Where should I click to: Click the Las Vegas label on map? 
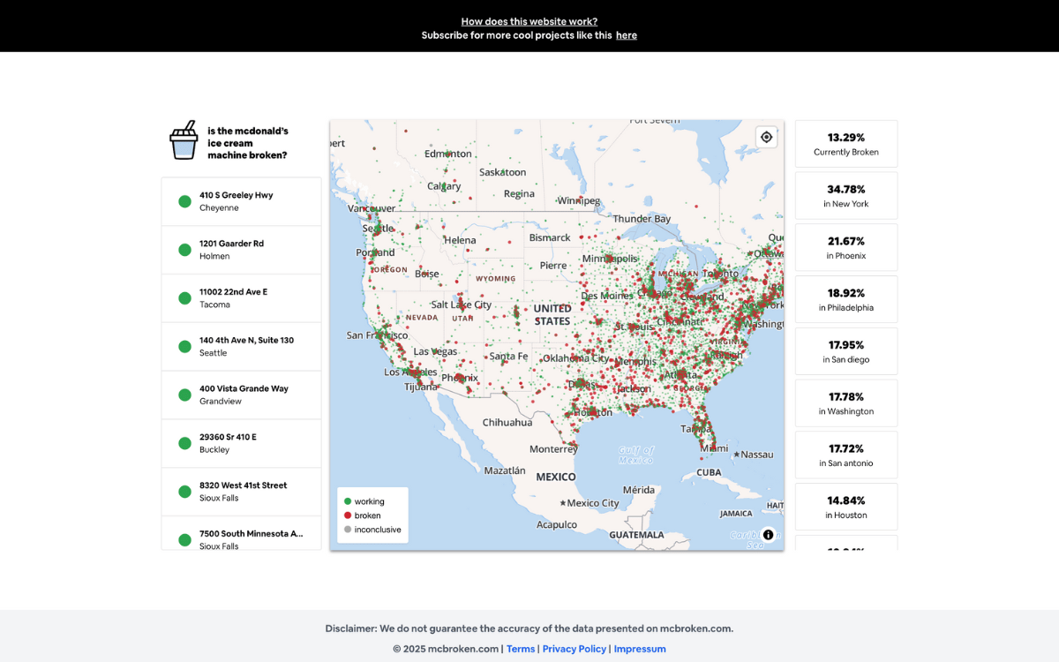coord(435,351)
